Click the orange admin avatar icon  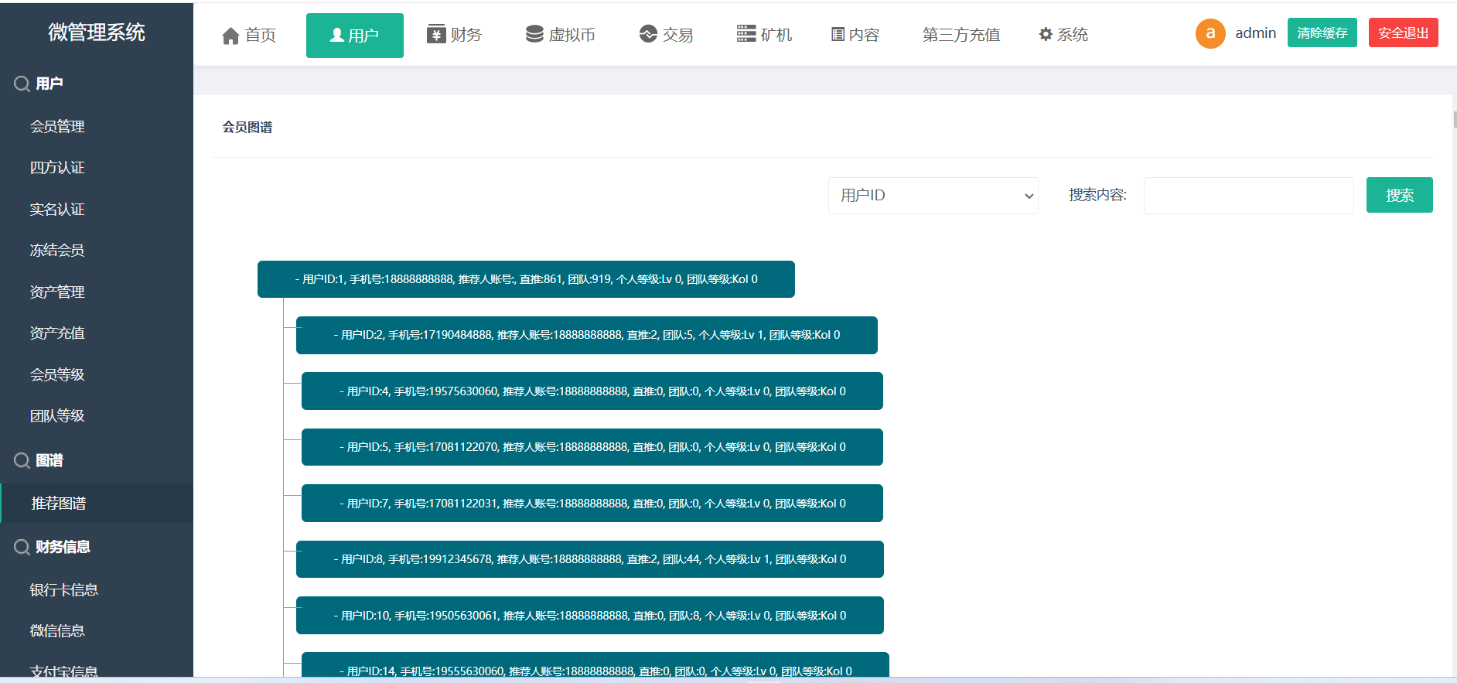point(1210,33)
